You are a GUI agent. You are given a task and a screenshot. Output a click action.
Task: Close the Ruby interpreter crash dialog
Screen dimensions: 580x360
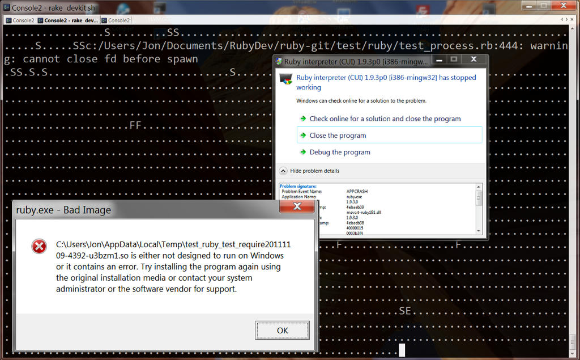coord(474,60)
